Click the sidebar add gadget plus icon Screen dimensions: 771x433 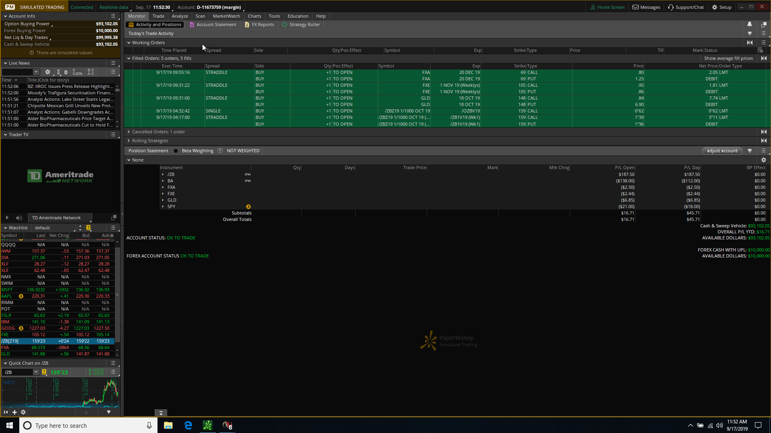(14, 412)
